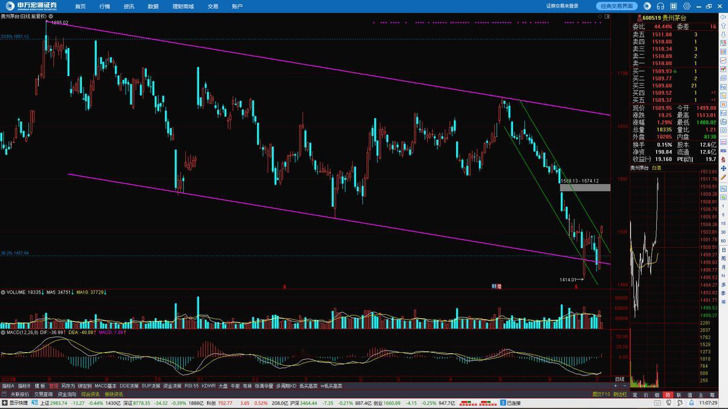Click the 绑定到 button

[x=85, y=386]
